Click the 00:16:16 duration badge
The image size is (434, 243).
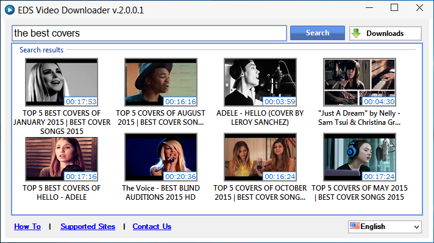pyautogui.click(x=180, y=102)
